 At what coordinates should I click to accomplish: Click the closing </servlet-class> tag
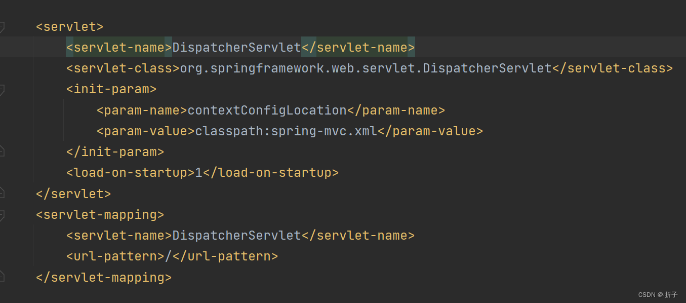pyautogui.click(x=612, y=68)
